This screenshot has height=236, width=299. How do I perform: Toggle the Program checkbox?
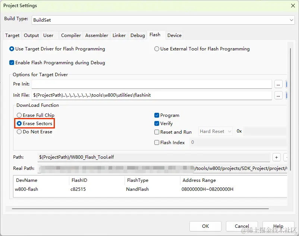pyautogui.click(x=167, y=115)
